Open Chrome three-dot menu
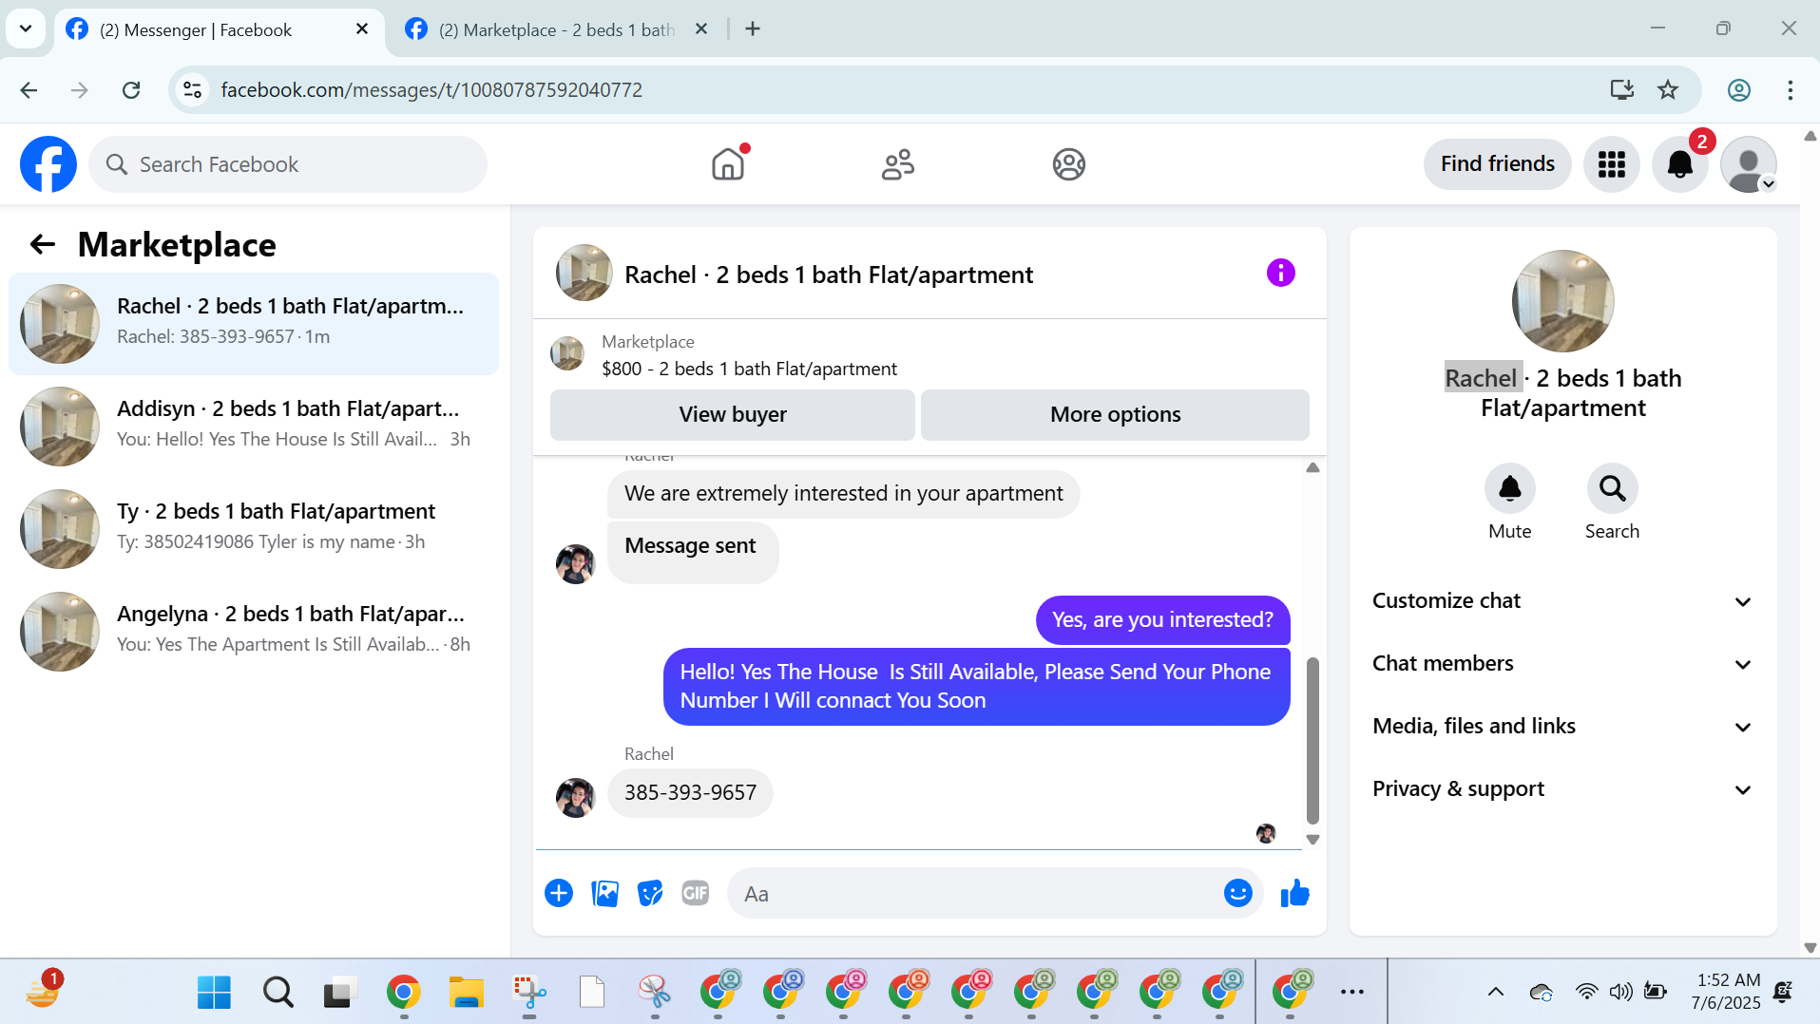The height and width of the screenshot is (1024, 1820). click(x=1791, y=90)
